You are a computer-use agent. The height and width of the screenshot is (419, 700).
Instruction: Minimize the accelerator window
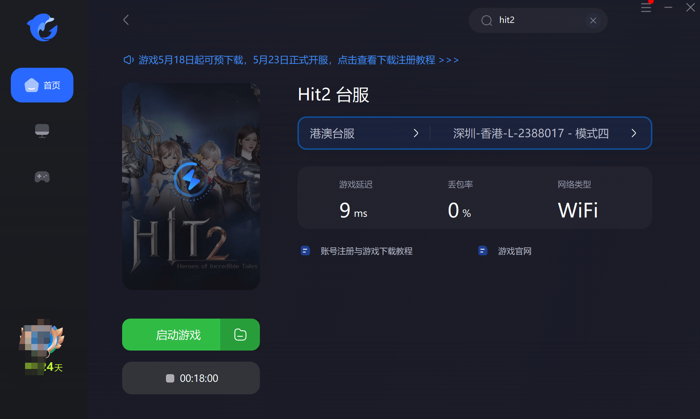coord(668,7)
